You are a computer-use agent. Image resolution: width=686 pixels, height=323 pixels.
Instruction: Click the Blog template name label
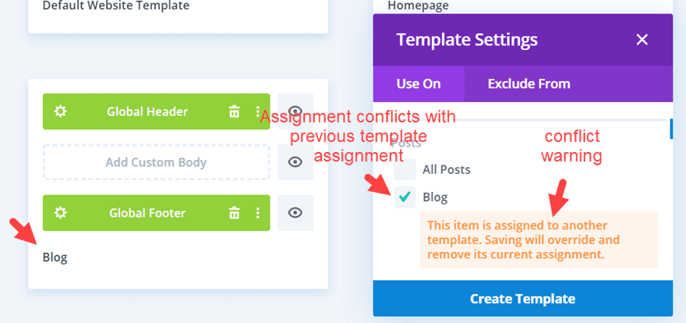click(55, 257)
